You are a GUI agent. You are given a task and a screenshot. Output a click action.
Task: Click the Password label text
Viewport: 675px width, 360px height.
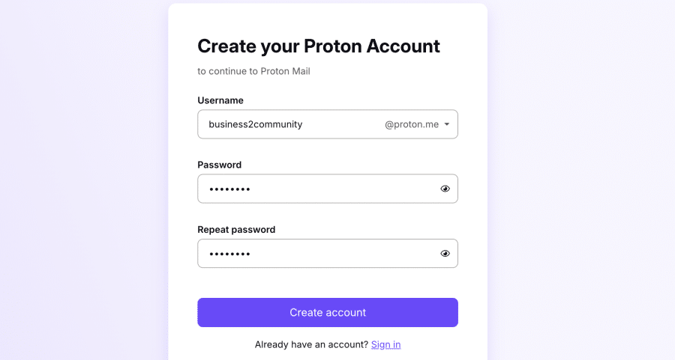(x=219, y=165)
